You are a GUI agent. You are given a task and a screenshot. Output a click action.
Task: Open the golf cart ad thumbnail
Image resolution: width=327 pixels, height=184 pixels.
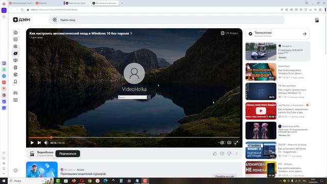point(261,52)
